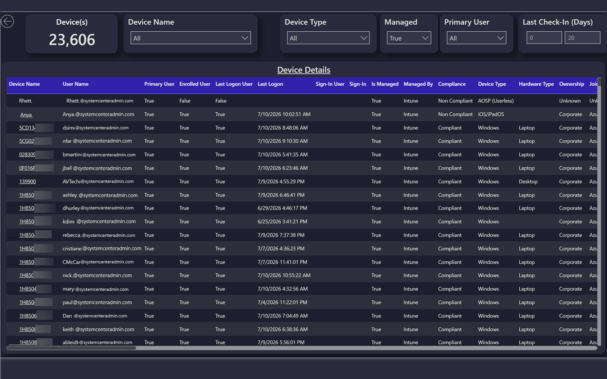The height and width of the screenshot is (379, 607).
Task: Select the AOSP (Userless) device type cell
Action: pos(496,101)
